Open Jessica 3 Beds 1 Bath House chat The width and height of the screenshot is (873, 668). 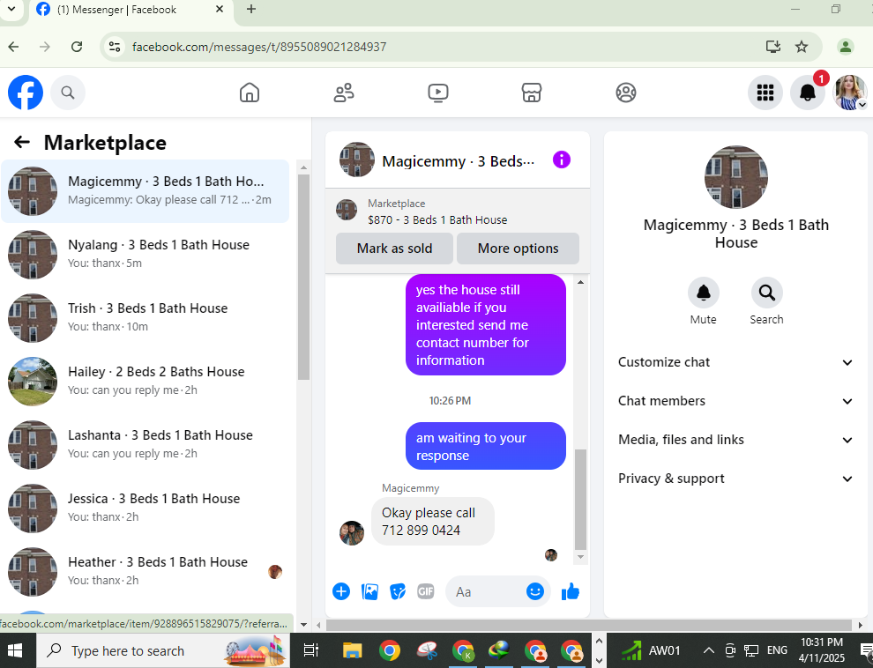tap(145, 508)
